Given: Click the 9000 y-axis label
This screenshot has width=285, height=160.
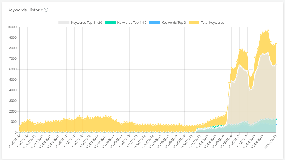Looking at the screenshot, I should click(13, 38).
